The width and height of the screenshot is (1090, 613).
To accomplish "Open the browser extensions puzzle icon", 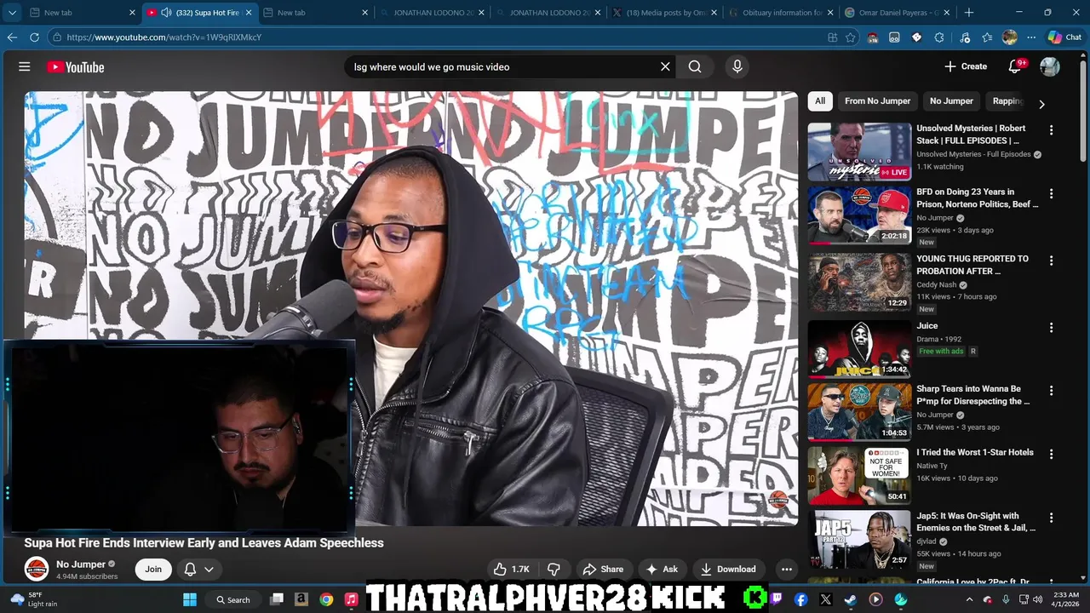I will pyautogui.click(x=939, y=37).
